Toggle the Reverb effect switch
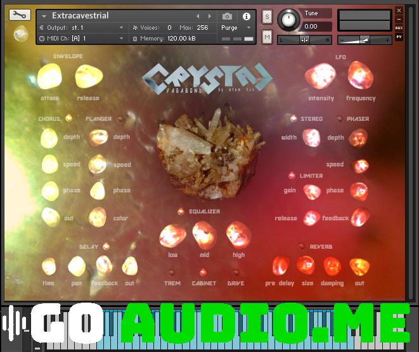The image size is (419, 352). [302, 246]
